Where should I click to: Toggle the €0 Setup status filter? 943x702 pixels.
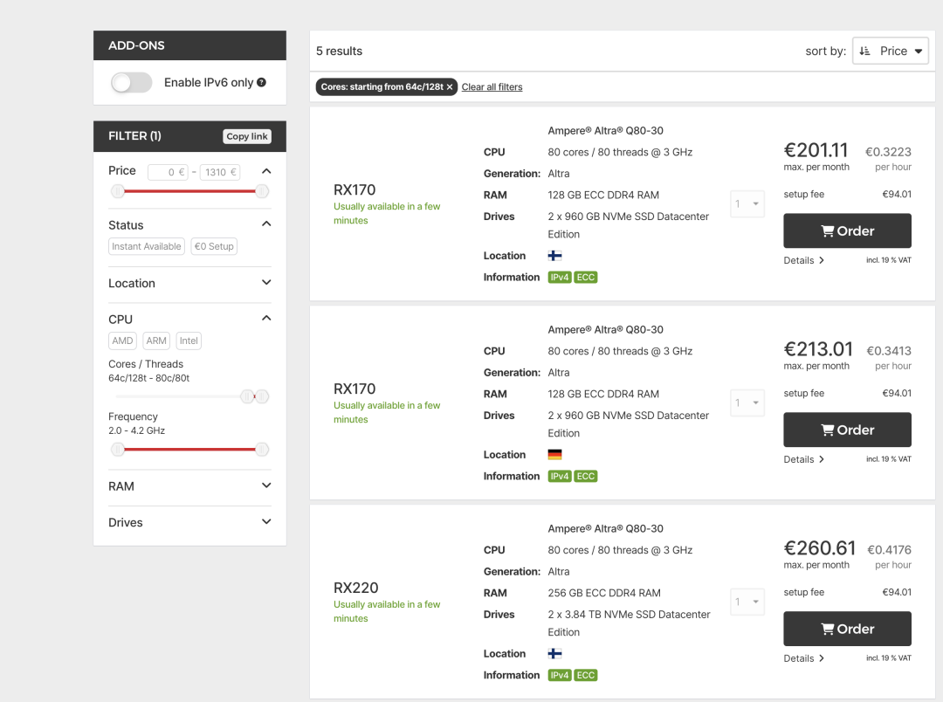[x=214, y=246]
